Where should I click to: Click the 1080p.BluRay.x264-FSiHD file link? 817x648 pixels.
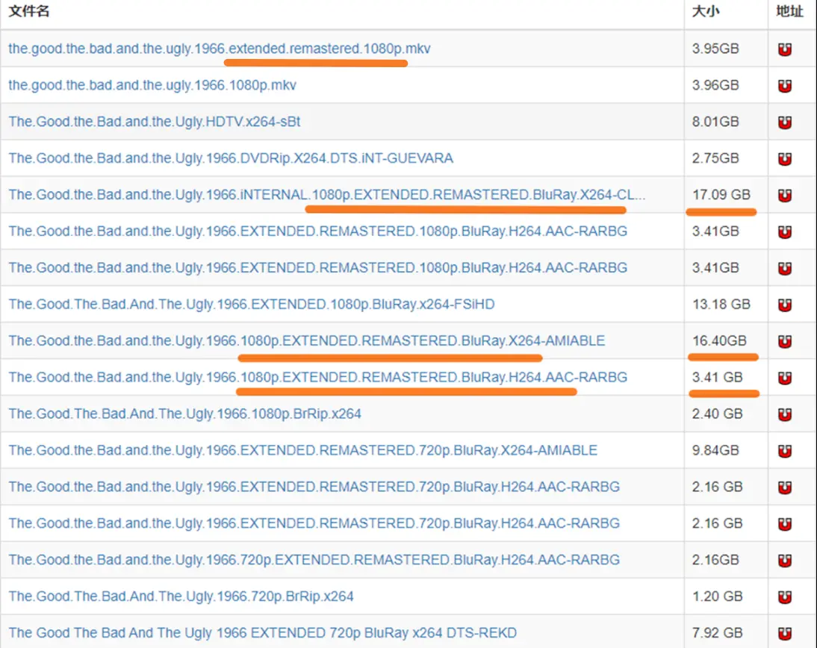click(251, 305)
